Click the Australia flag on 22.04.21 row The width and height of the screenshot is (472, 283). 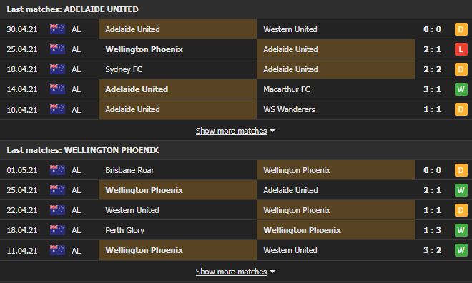coord(57,210)
